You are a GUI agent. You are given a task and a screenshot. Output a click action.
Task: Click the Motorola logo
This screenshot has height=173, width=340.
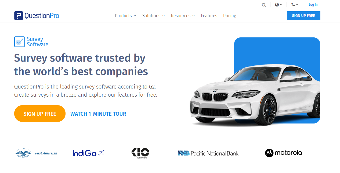284,153
